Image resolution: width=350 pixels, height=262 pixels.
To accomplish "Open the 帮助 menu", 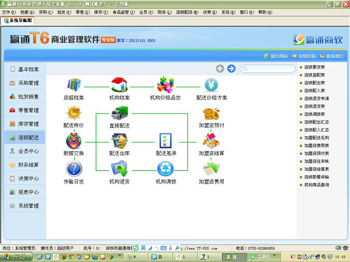I will pyautogui.click(x=265, y=12).
